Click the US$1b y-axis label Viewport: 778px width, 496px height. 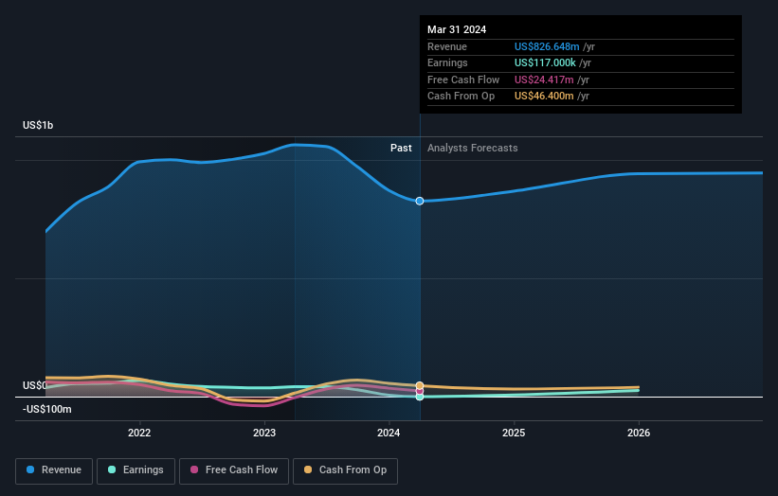tap(38, 125)
